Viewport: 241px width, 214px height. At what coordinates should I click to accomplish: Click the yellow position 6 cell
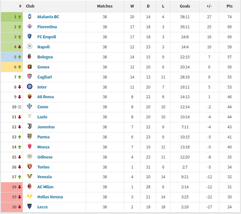click(x=11, y=67)
